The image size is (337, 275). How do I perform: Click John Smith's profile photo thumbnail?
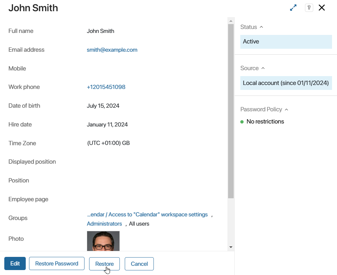[103, 241]
